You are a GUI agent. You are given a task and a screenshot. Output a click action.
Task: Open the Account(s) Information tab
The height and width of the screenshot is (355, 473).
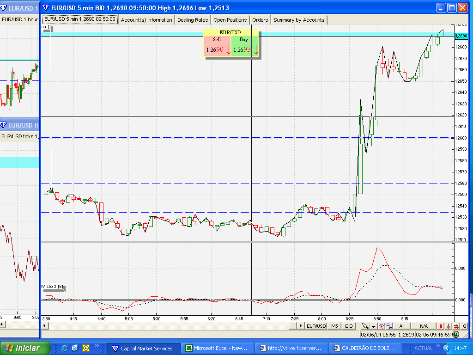pos(146,20)
